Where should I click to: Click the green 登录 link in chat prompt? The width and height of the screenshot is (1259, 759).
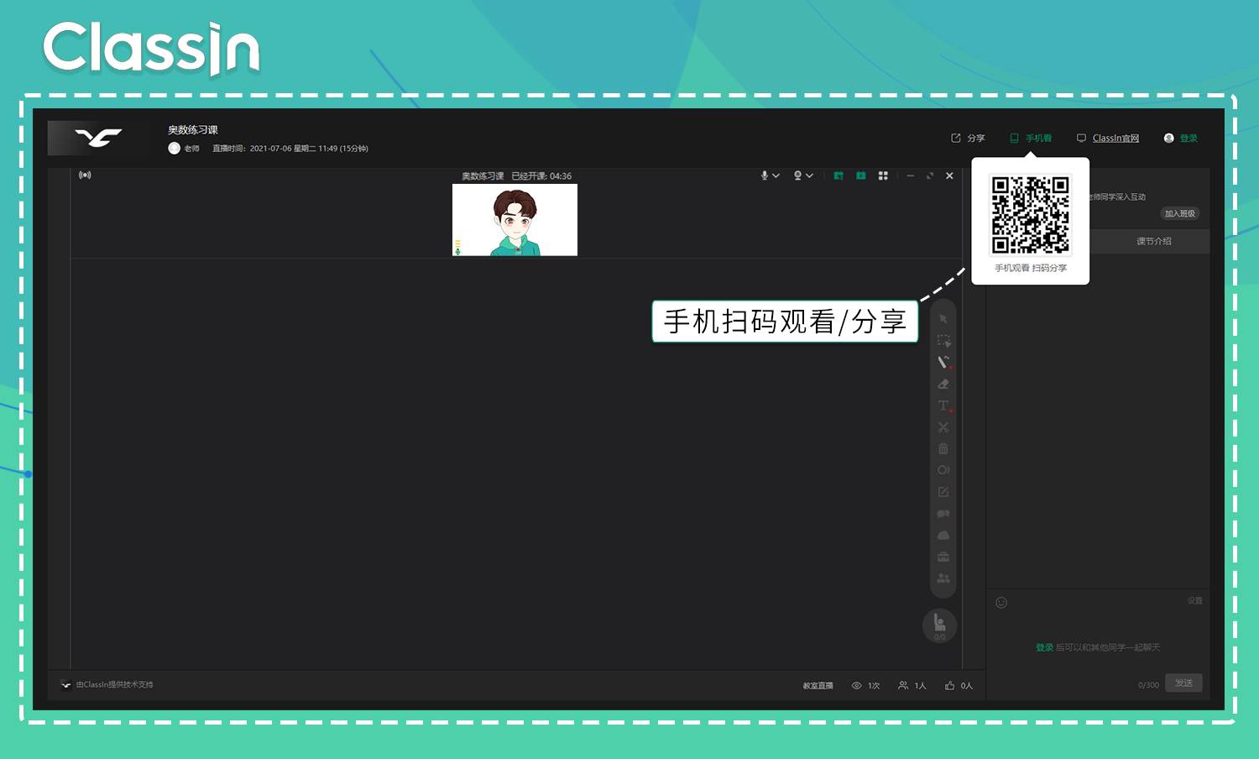tap(1044, 647)
